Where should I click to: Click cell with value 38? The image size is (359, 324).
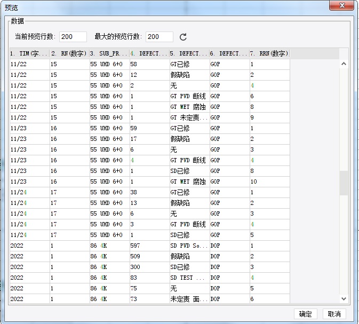pyautogui.click(x=149, y=192)
